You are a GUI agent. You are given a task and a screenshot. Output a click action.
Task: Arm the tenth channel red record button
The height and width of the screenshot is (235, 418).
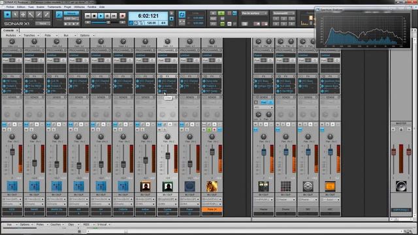coord(214,129)
